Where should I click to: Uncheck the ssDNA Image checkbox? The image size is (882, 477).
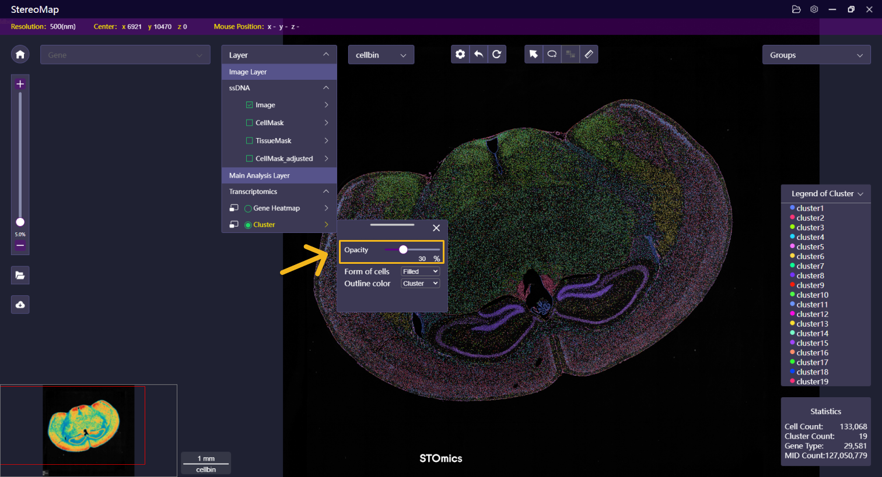[x=250, y=105]
